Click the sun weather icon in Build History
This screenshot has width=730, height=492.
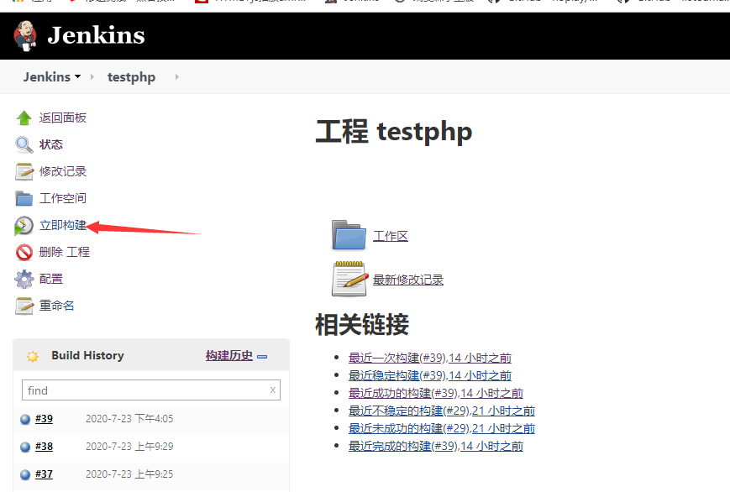pyautogui.click(x=33, y=357)
